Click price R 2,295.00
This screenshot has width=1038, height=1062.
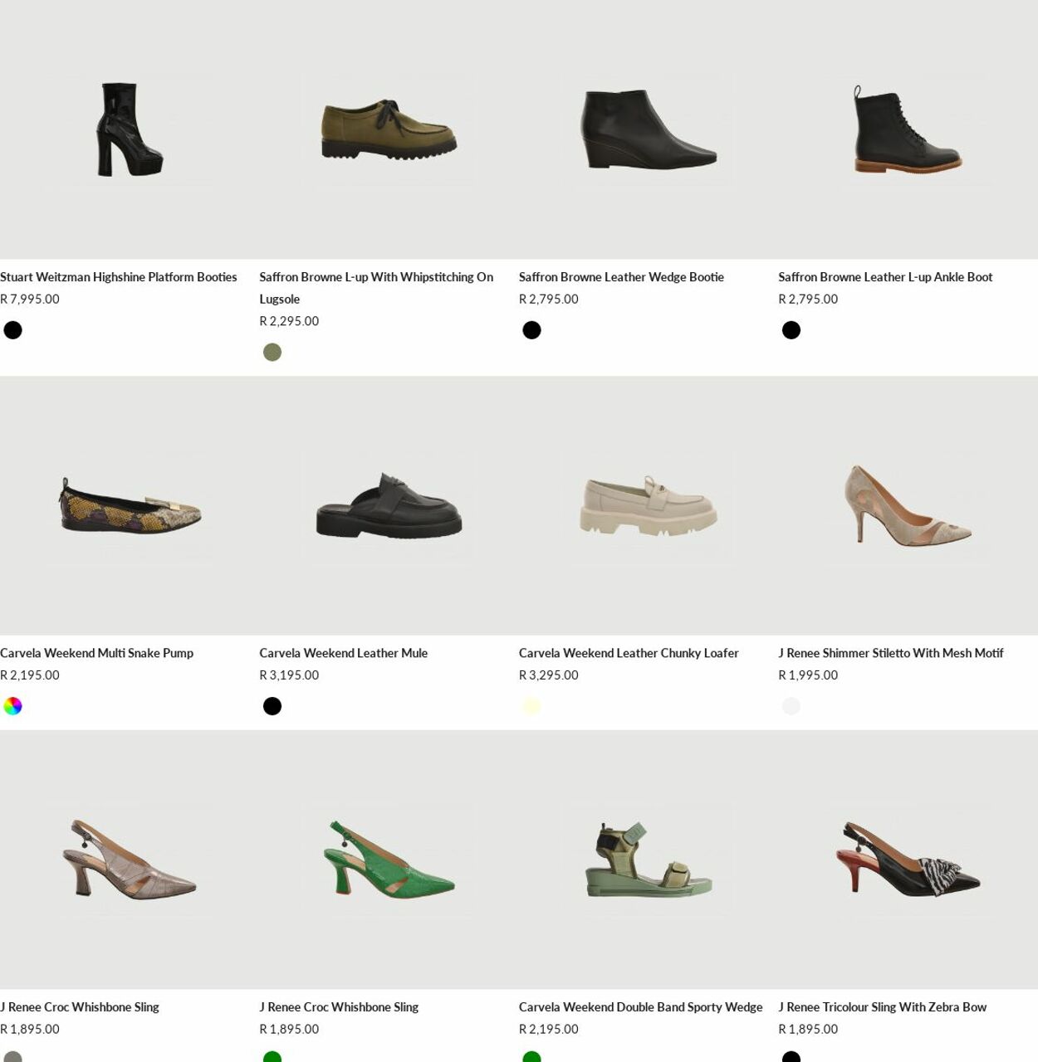pyautogui.click(x=289, y=321)
